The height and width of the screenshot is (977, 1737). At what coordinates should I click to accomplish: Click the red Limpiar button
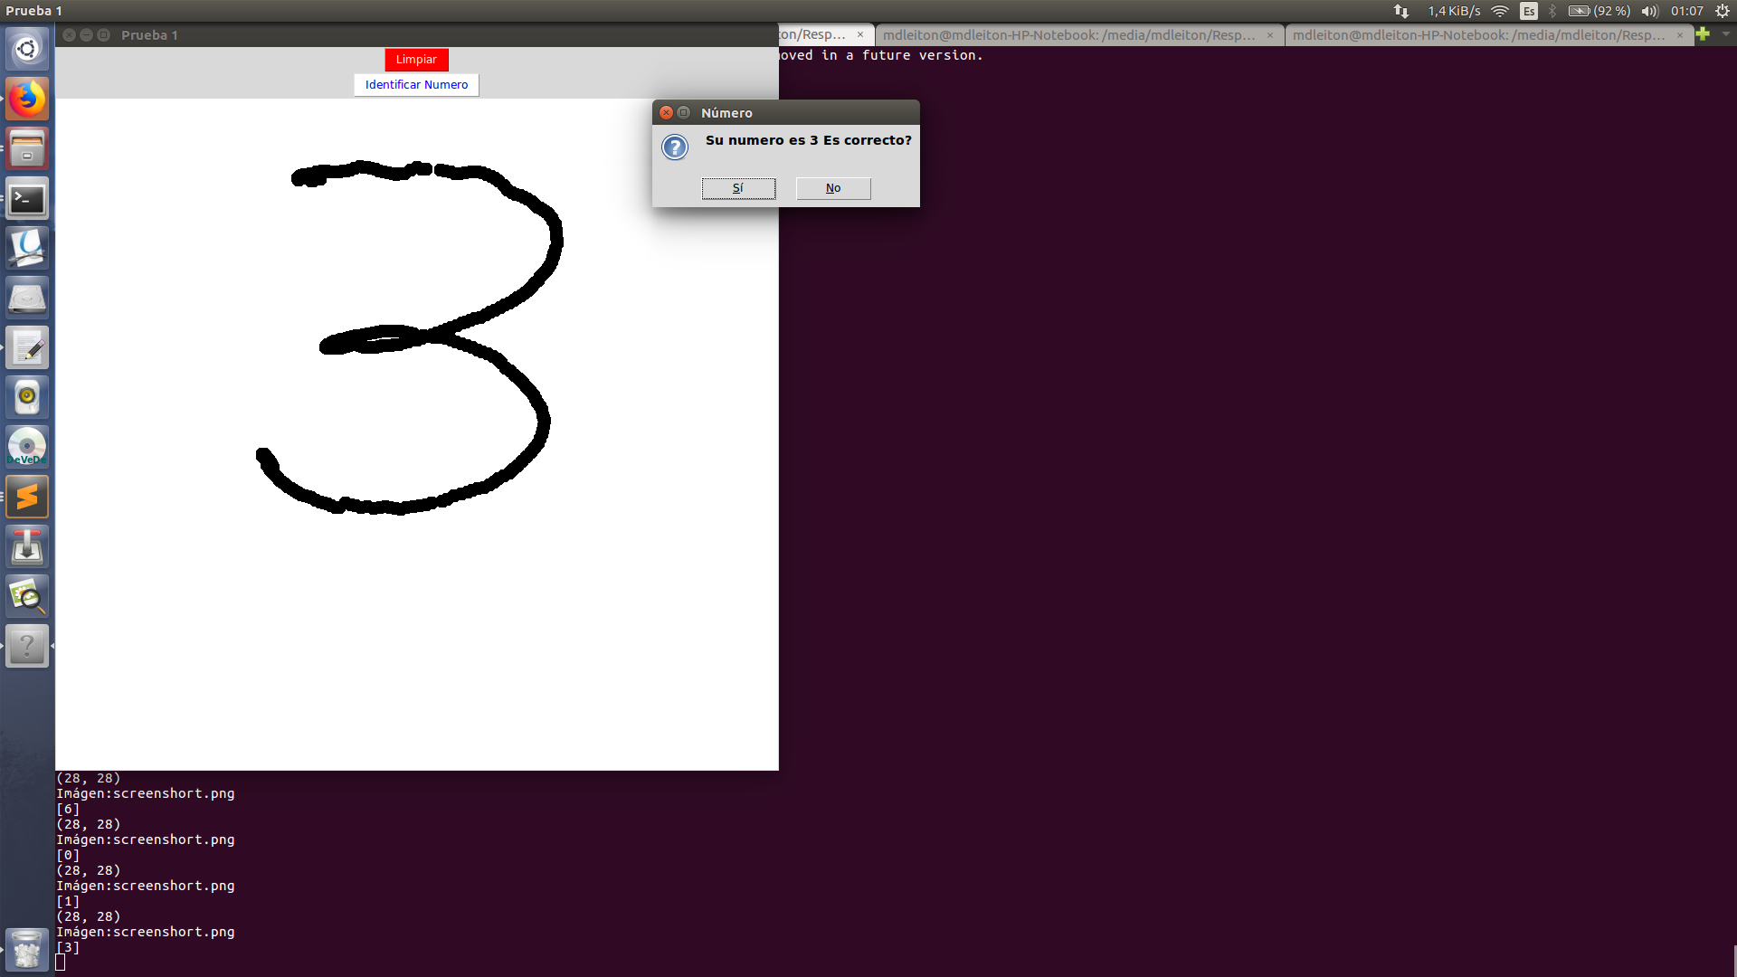click(416, 60)
